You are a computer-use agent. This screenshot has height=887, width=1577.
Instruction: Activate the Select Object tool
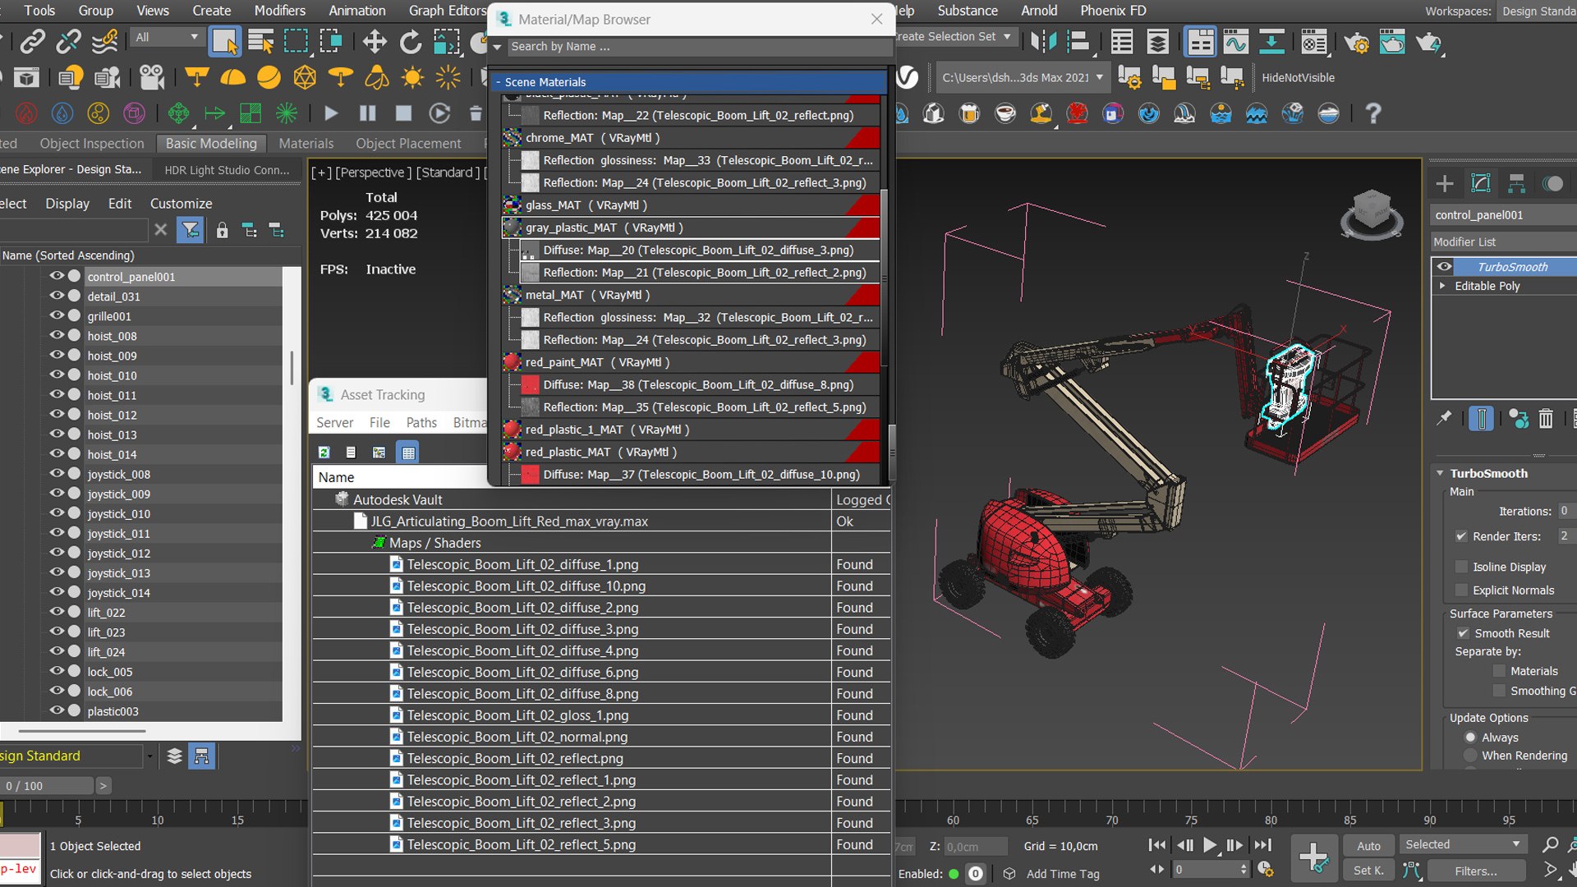[x=224, y=41]
